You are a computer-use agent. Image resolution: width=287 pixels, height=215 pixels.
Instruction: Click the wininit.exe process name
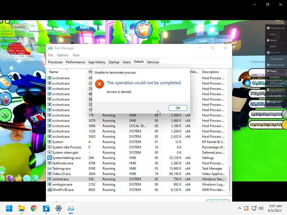click(x=61, y=179)
